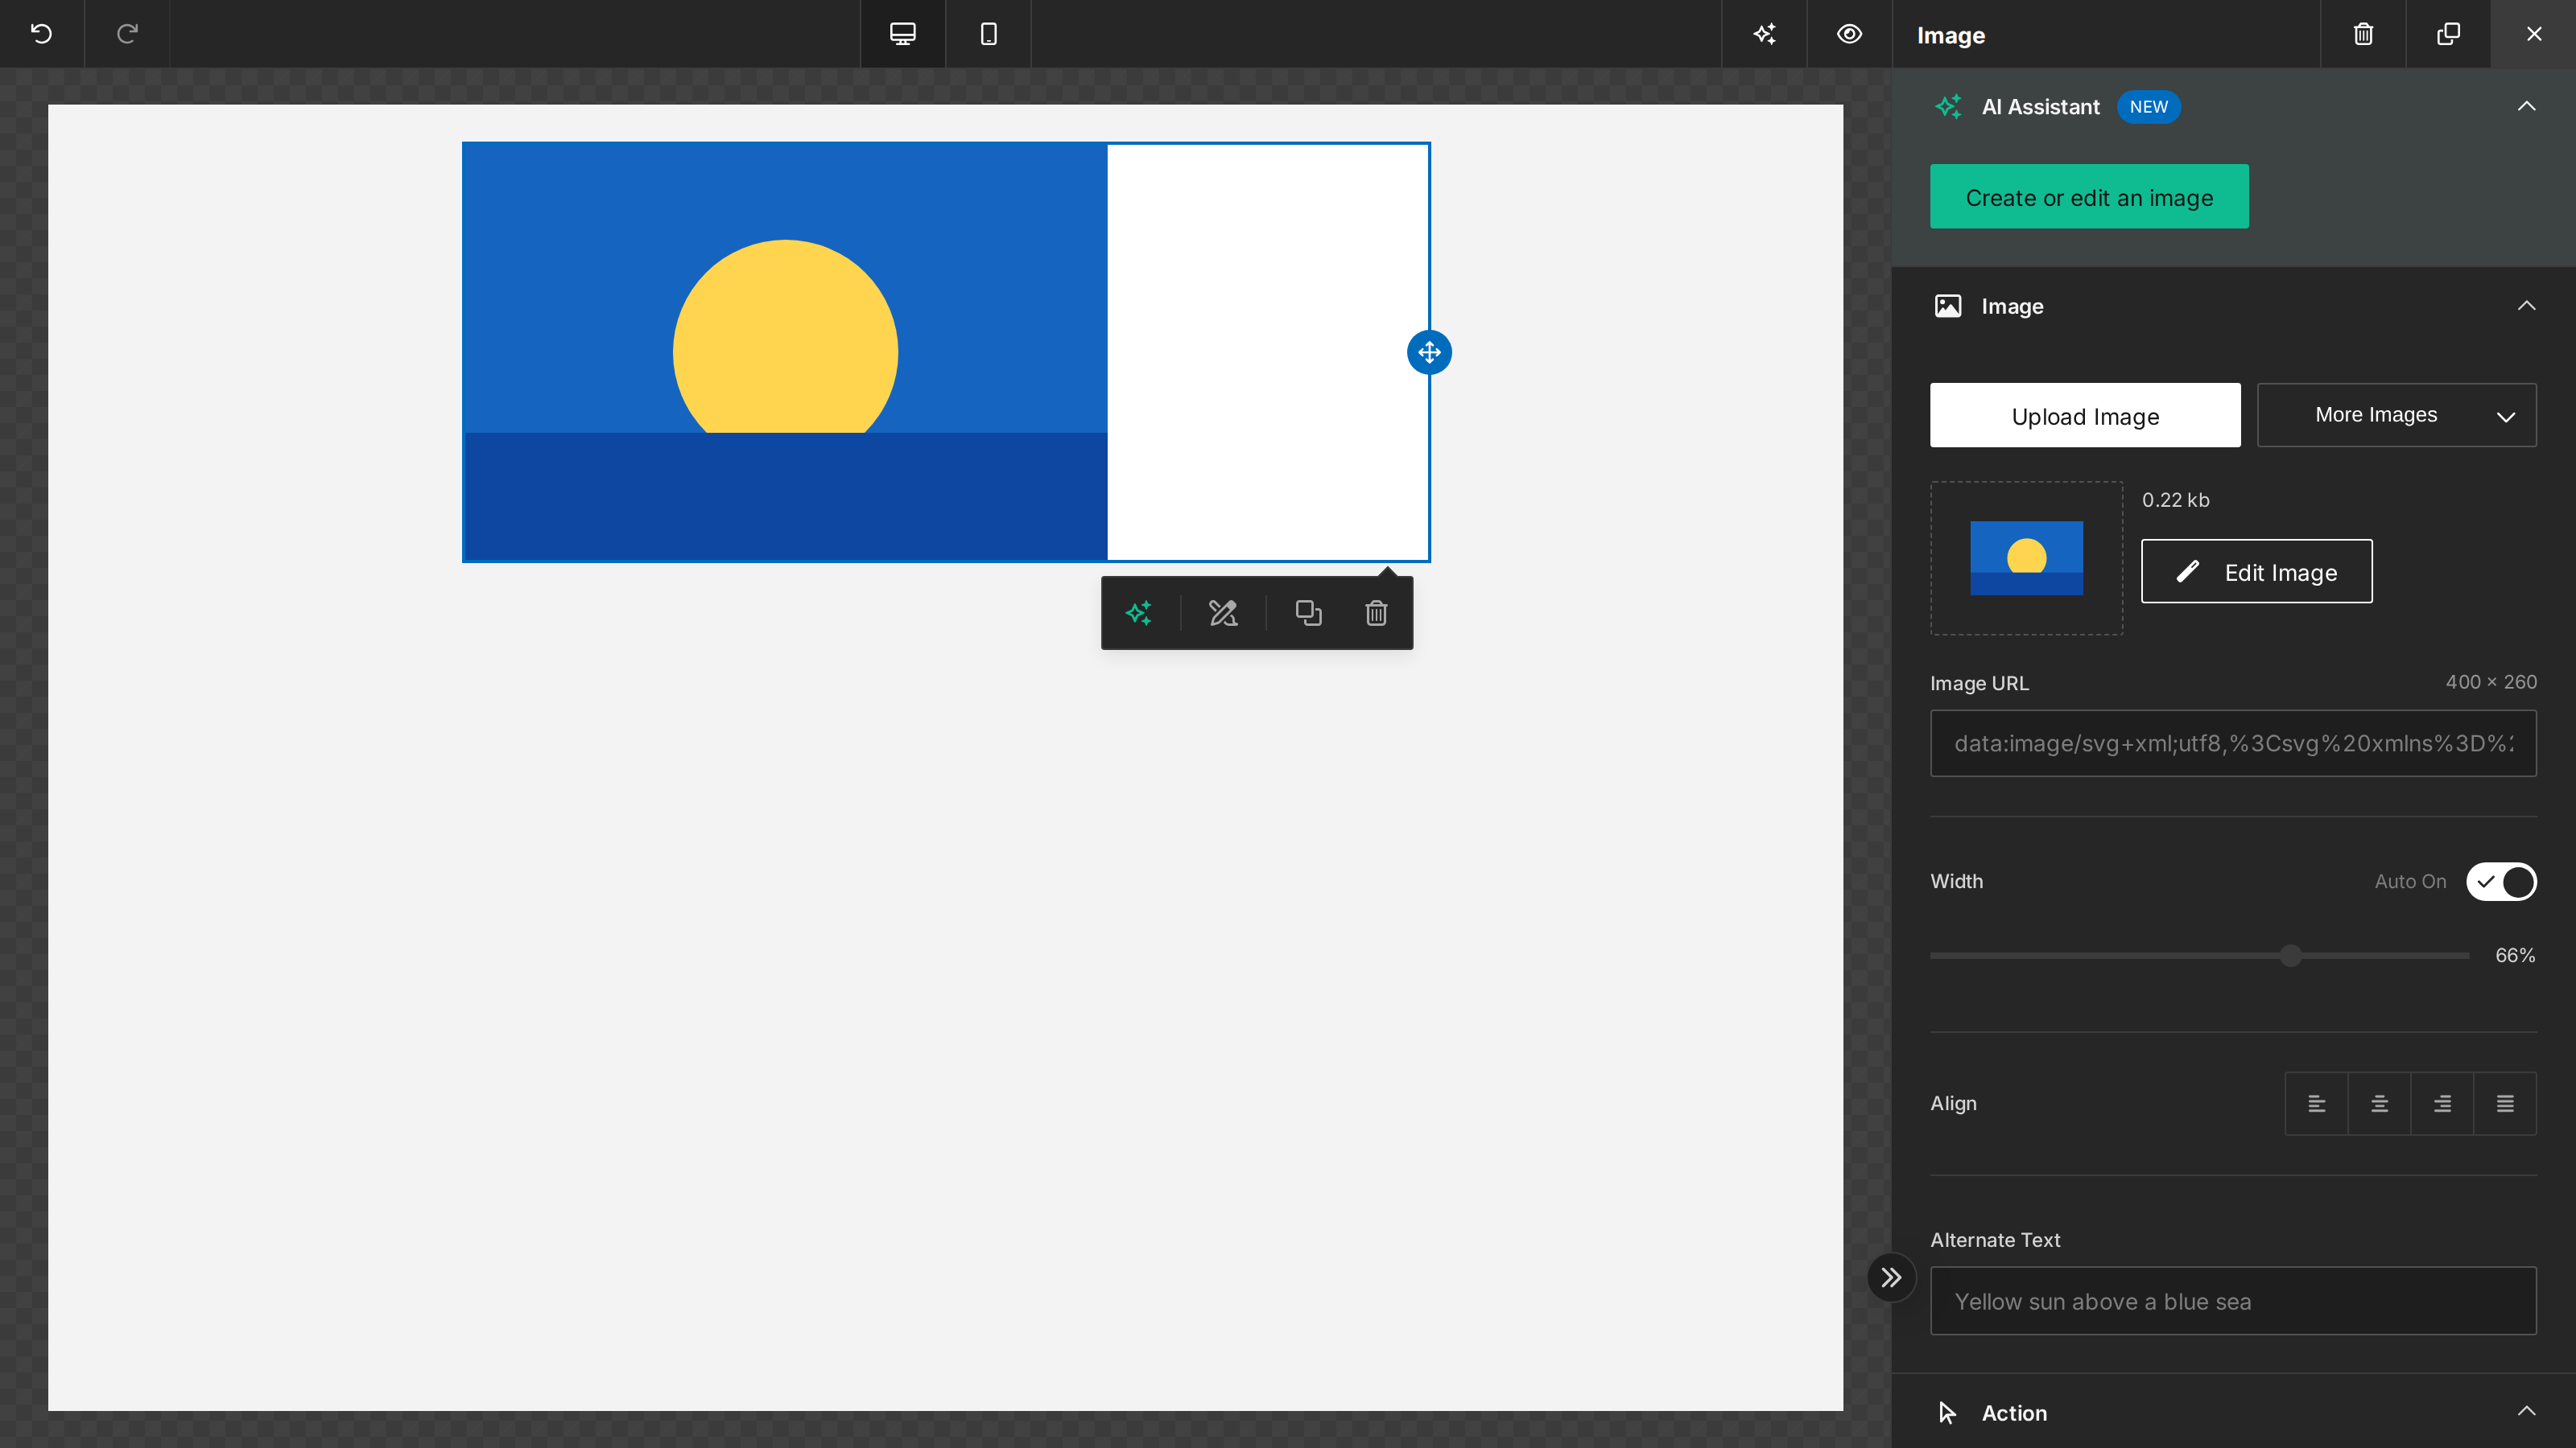The image size is (2576, 1448).
Task: Click the Image URL input field
Action: click(x=2233, y=743)
